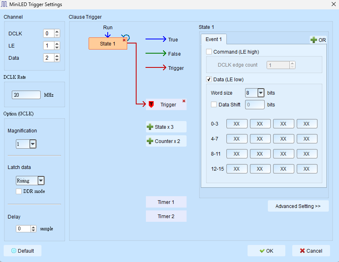The image size is (339, 262).
Task: Cancel the trigger settings dialog
Action: click(x=311, y=251)
